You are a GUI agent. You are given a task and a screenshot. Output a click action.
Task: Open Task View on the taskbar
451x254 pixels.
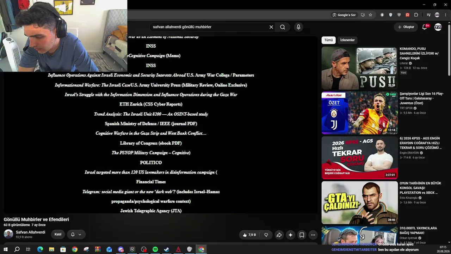[x=28, y=249]
